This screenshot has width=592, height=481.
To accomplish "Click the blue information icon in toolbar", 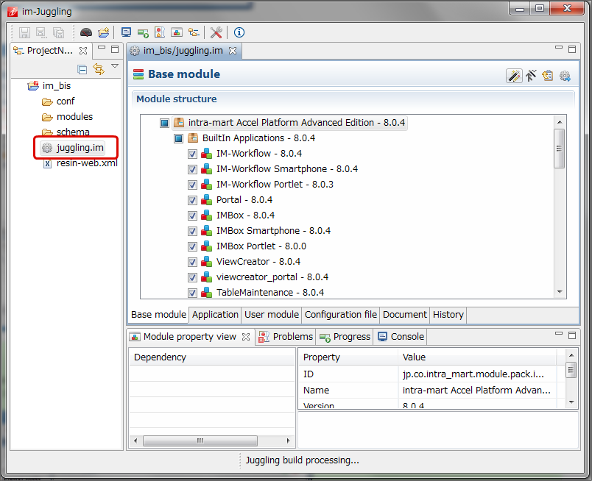I will tap(239, 32).
